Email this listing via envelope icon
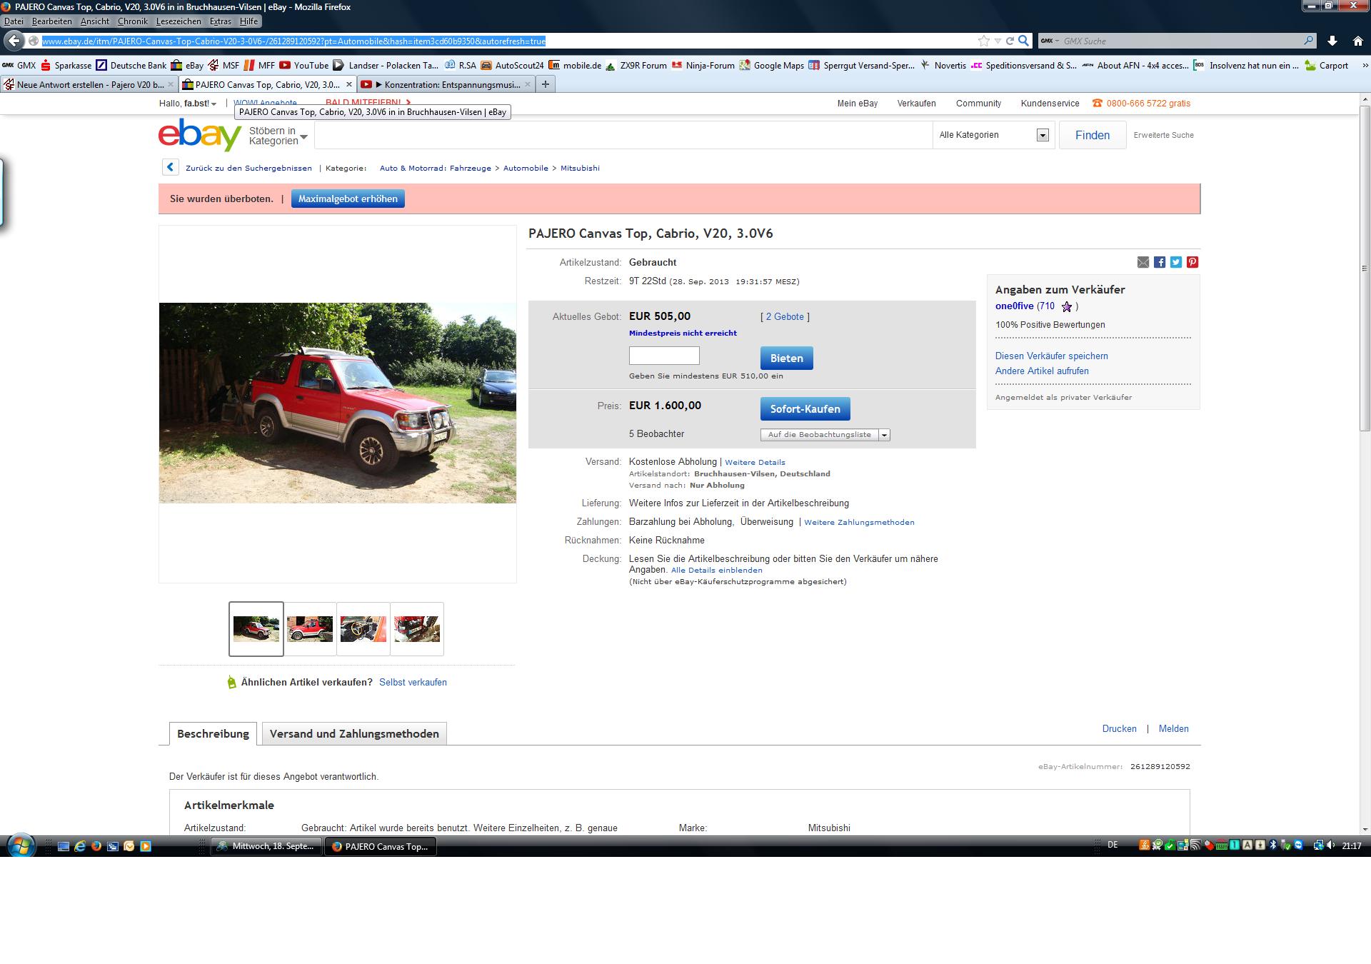The height and width of the screenshot is (964, 1371). coord(1143,262)
